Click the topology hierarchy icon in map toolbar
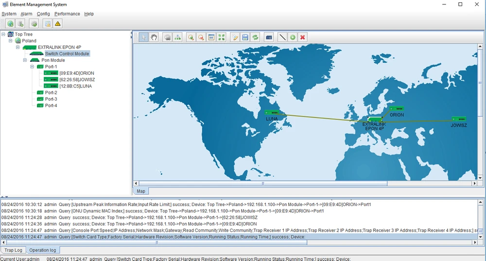This screenshot has width=486, height=261. coord(178,37)
